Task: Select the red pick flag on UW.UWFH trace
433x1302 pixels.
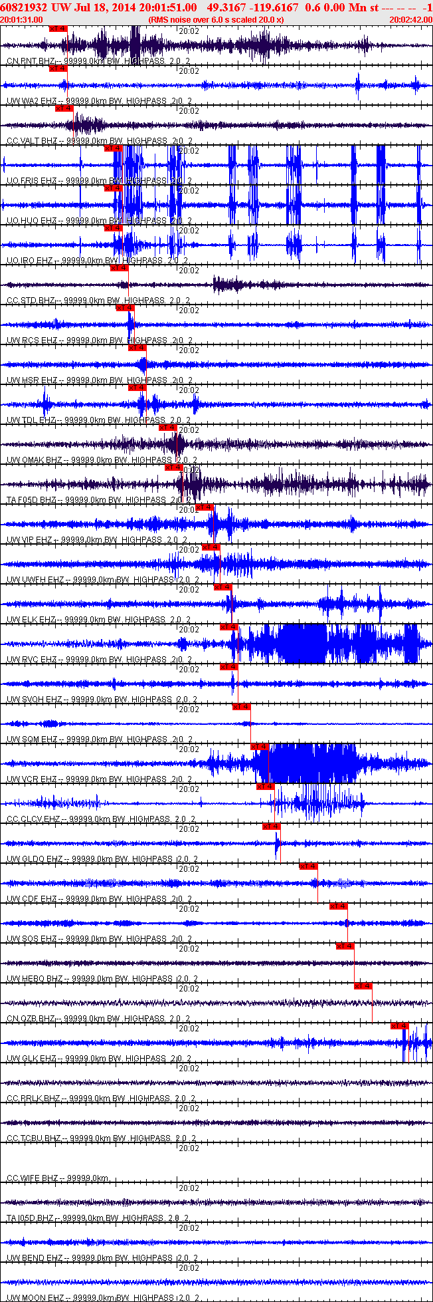Action: pos(211,547)
